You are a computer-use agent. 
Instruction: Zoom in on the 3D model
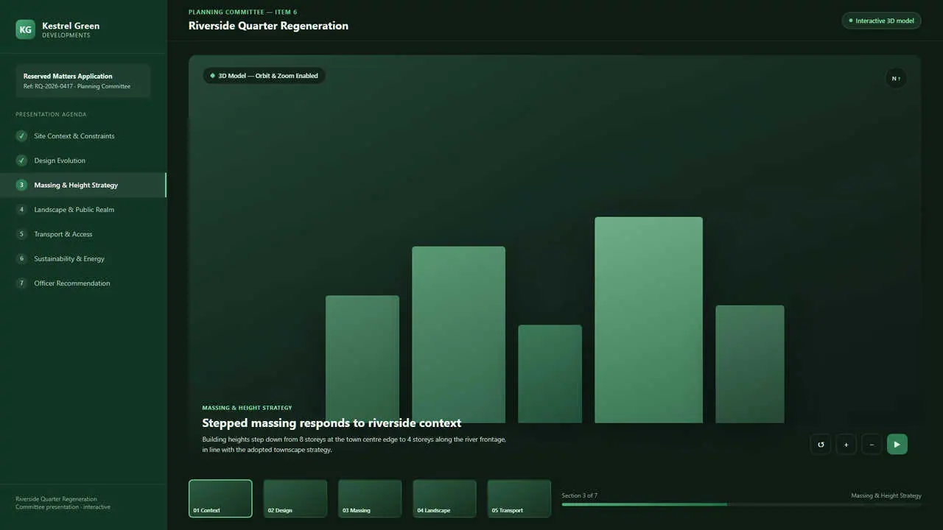[x=846, y=445]
